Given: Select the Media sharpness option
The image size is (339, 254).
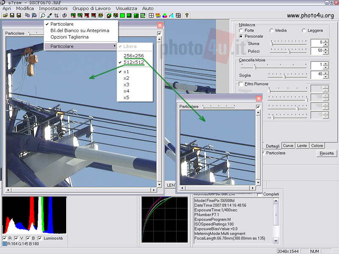Looking at the screenshot, I should [272, 30].
